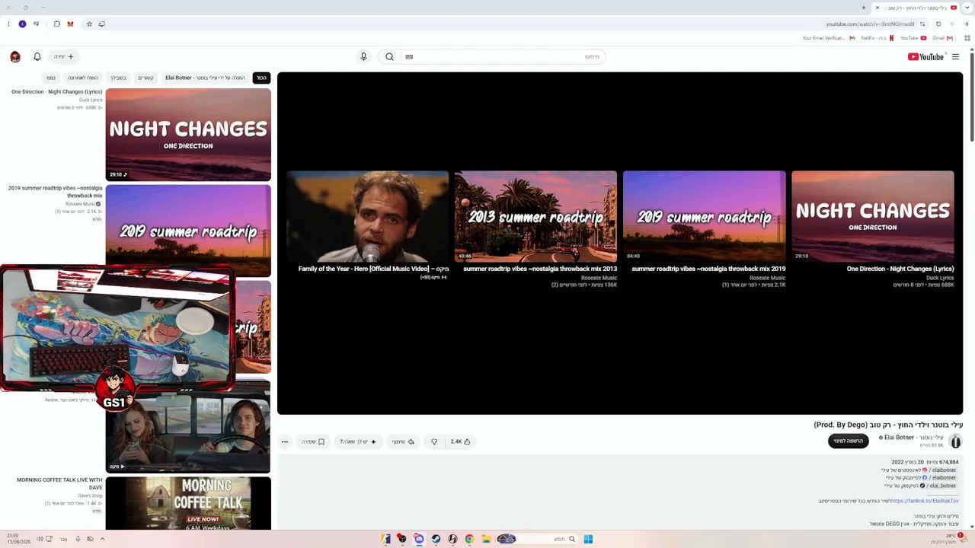975x548 pixels.
Task: Open sidebar Night Changes thumbnail
Action: click(x=188, y=135)
